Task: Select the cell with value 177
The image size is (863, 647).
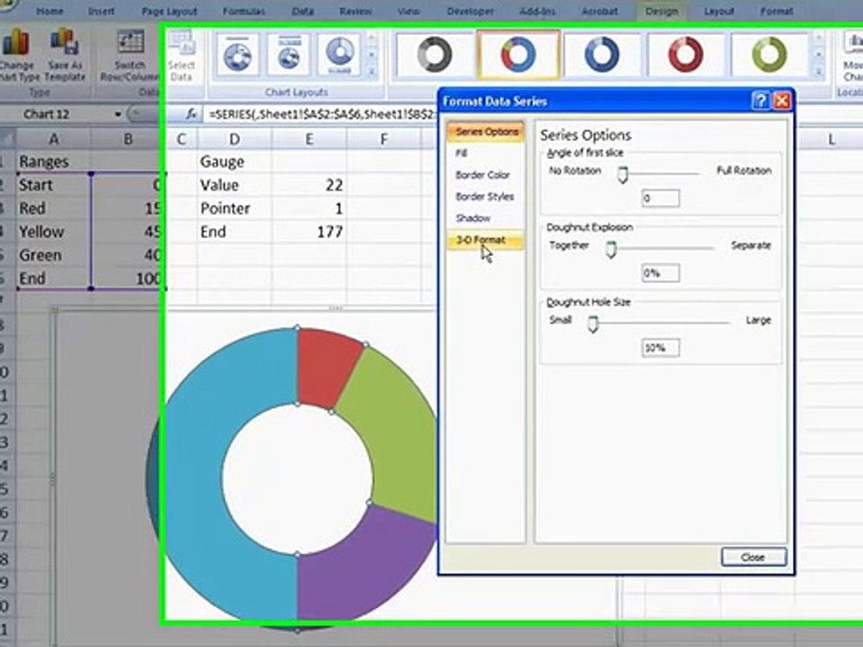Action: point(308,232)
